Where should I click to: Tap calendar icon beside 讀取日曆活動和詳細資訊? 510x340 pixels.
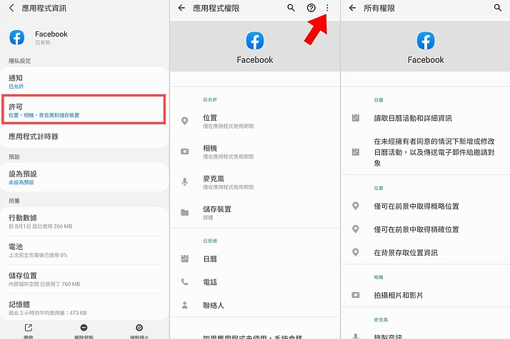pyautogui.click(x=356, y=118)
